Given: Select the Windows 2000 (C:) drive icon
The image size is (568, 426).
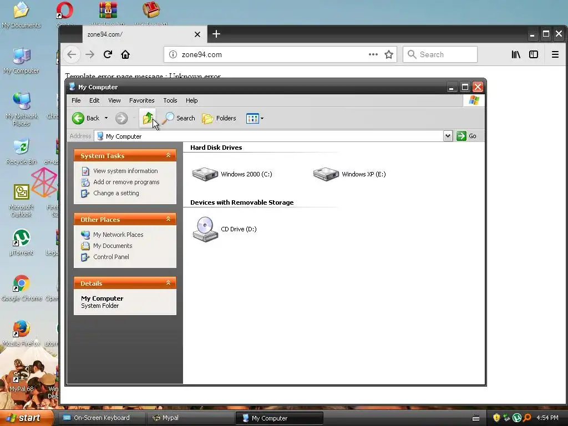Looking at the screenshot, I should click(205, 174).
